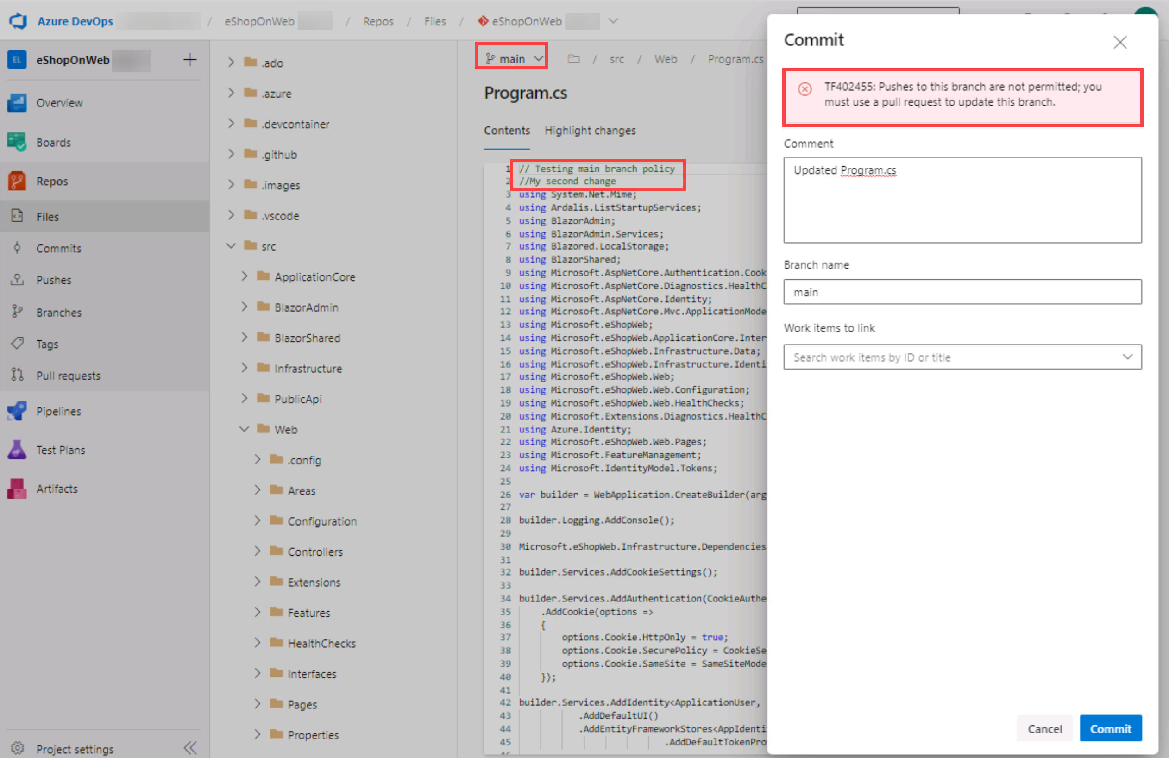Image resolution: width=1169 pixels, height=758 pixels.
Task: Open the Overview hub icon
Action: [x=17, y=103]
